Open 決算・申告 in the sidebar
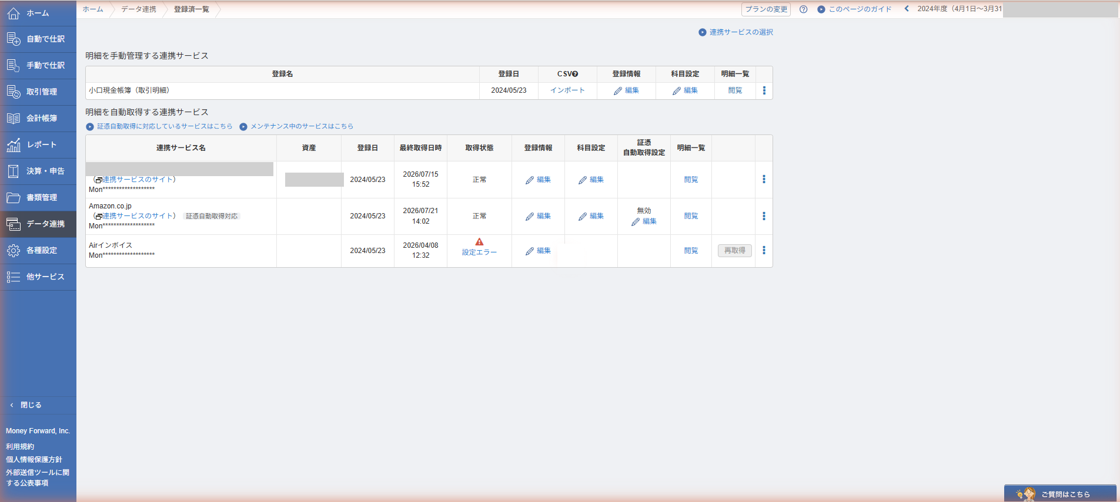The image size is (1120, 502). coord(38,171)
